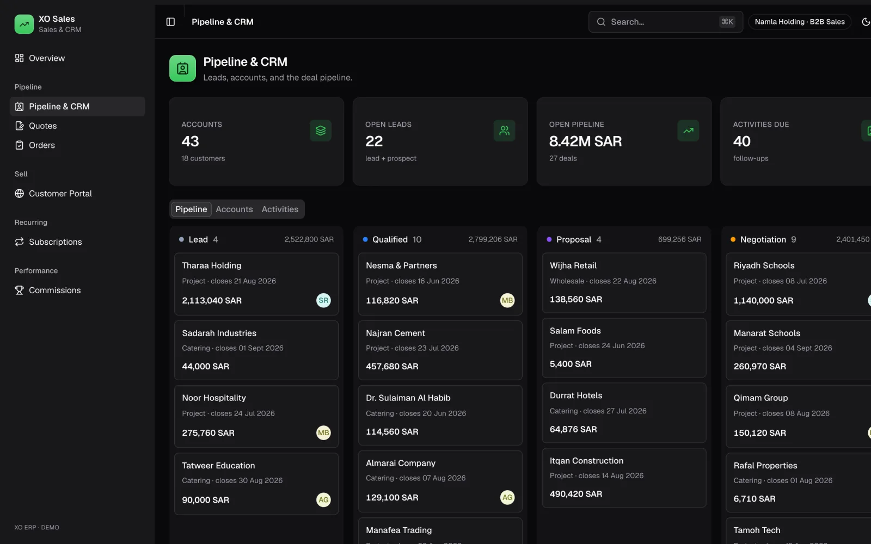Viewport: 871px width, 544px height.
Task: Click the Pipeline & CRM sidebar icon
Action: [20, 107]
